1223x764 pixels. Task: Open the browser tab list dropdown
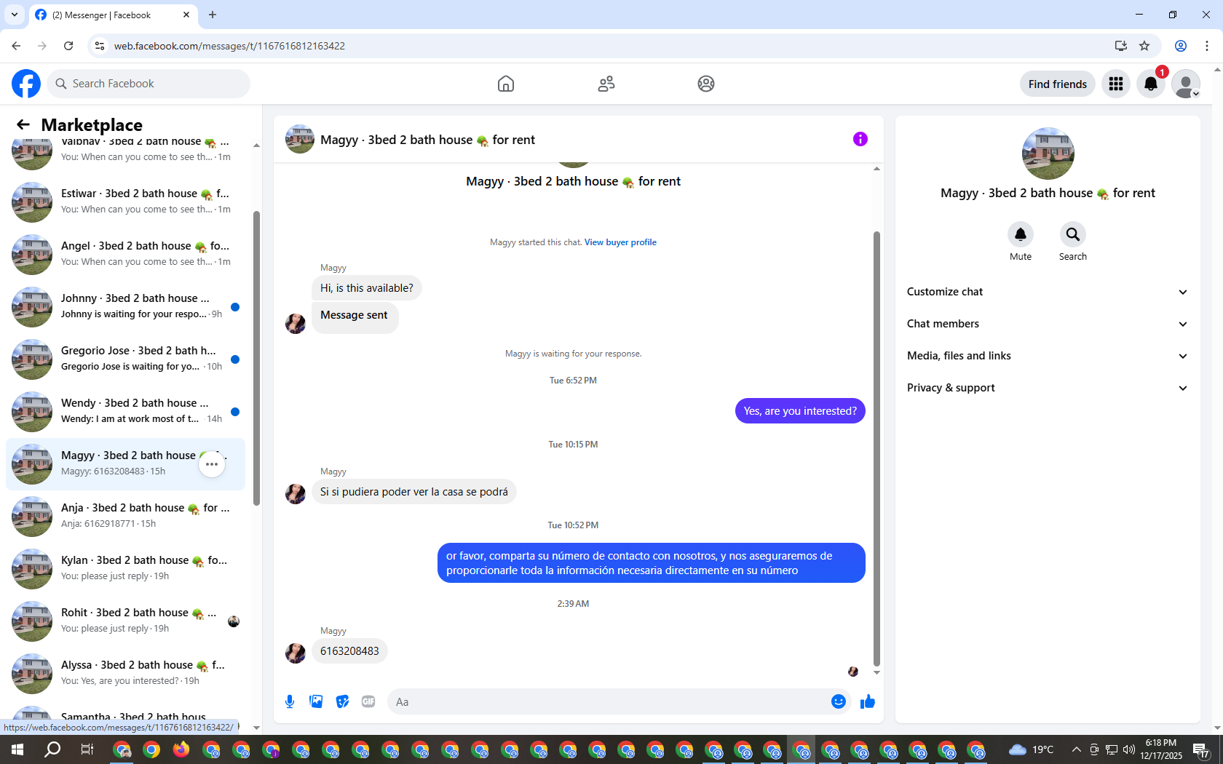15,15
